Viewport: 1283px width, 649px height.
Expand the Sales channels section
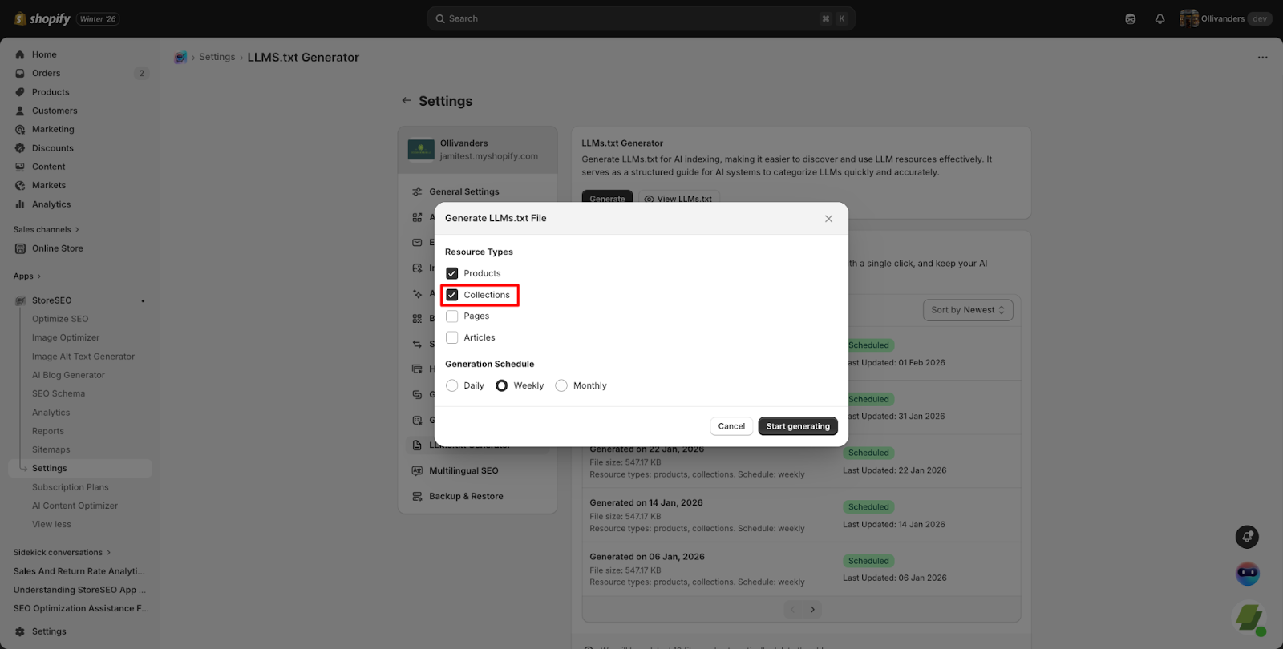click(x=47, y=230)
